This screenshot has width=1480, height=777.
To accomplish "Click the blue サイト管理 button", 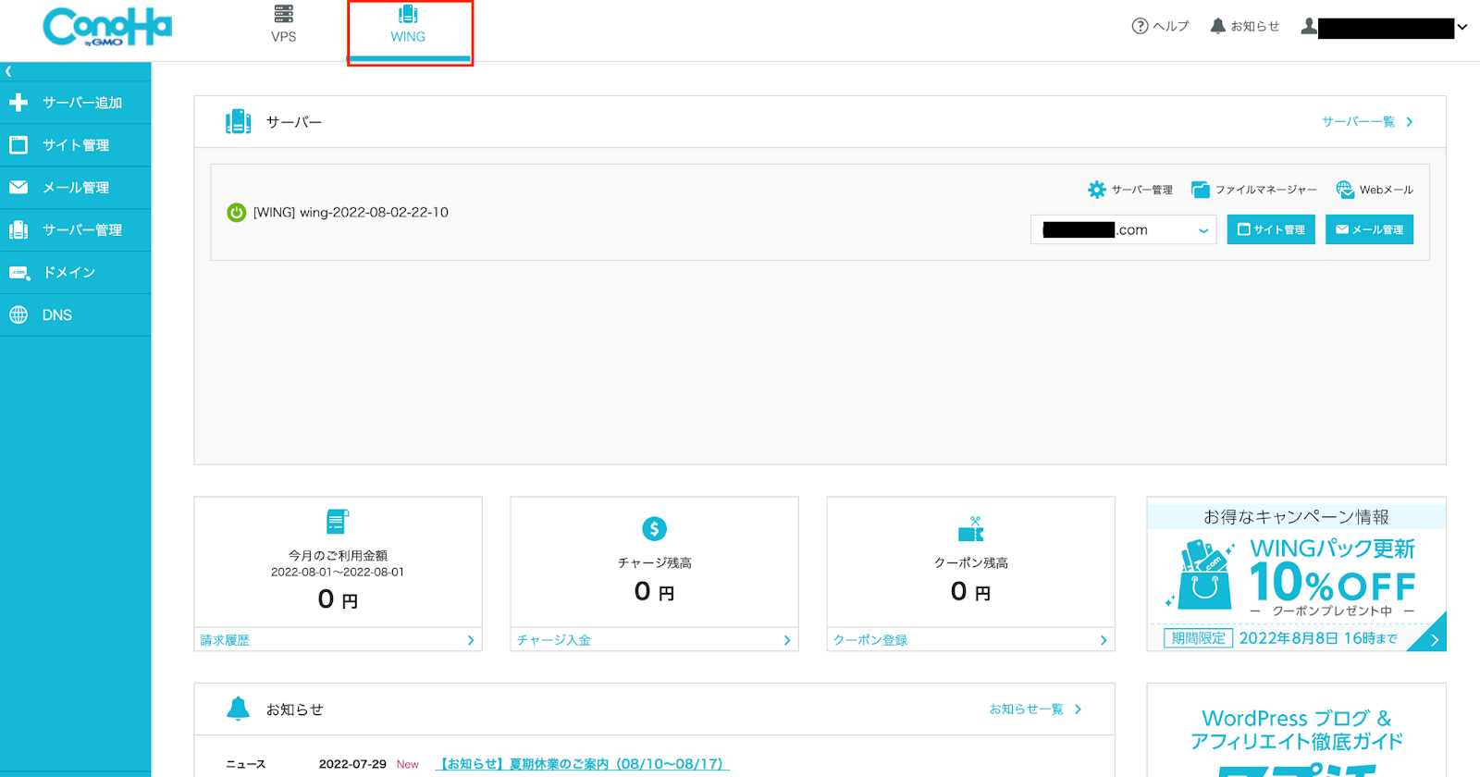I will pyautogui.click(x=1271, y=229).
